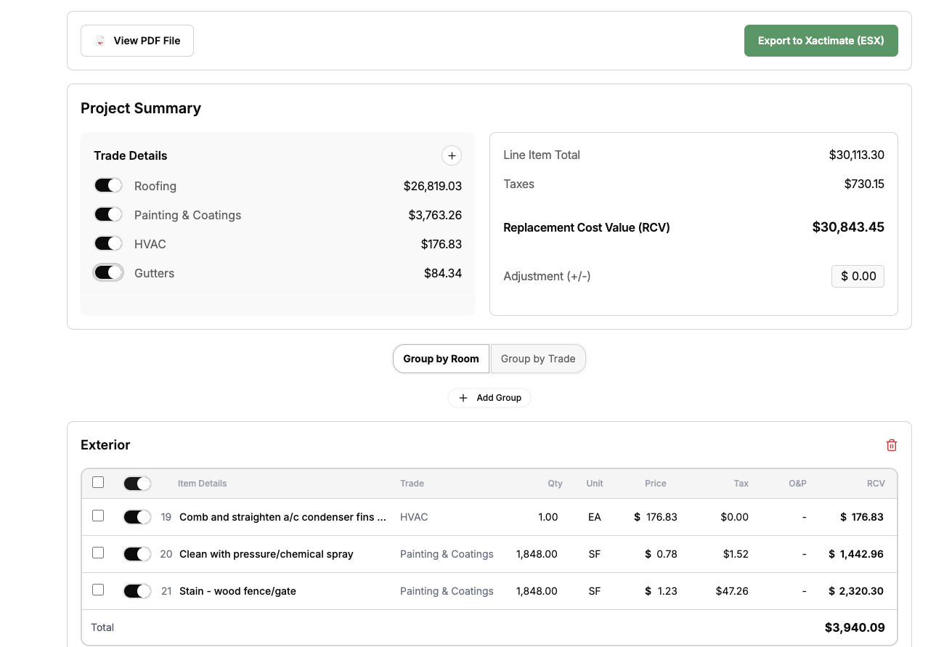Toggle all Exterior items in table header

137,484
